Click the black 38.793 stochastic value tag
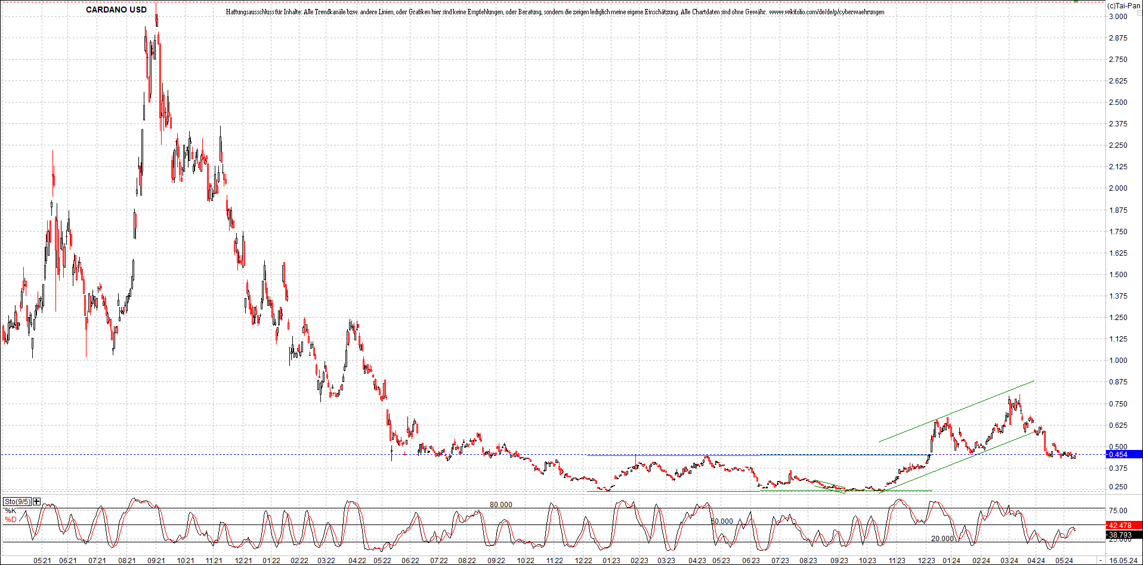Viewport: 1143px width, 565px height. pyautogui.click(x=1125, y=535)
